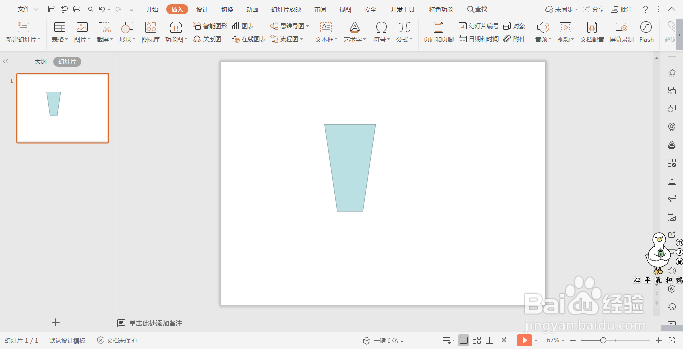Expand the Flowchart (流程图) dropdown
The width and height of the screenshot is (683, 349).
click(302, 39)
